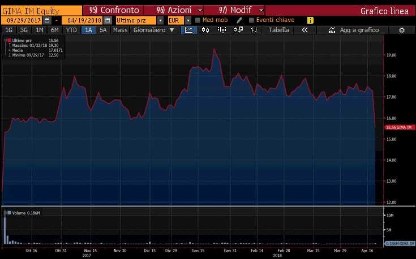Select the line chart type icon
Screen dimensions: 416x259
tap(189, 30)
